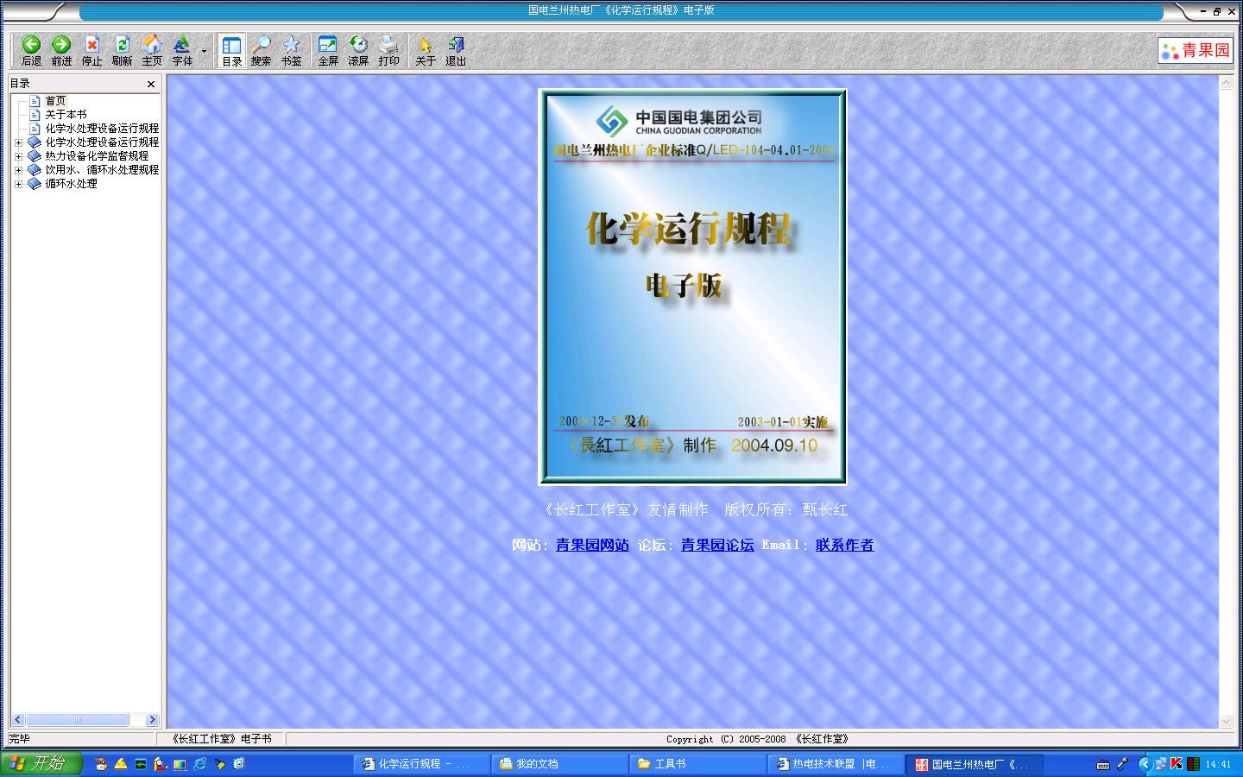Open the 书签 bookmarks tool
Image resolution: width=1243 pixels, height=777 pixels.
[x=291, y=51]
